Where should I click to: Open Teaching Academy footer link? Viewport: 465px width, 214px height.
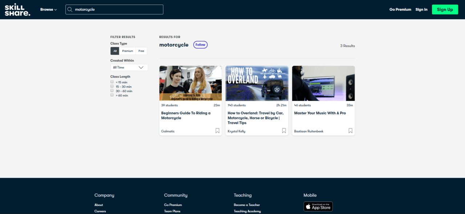pos(247,211)
